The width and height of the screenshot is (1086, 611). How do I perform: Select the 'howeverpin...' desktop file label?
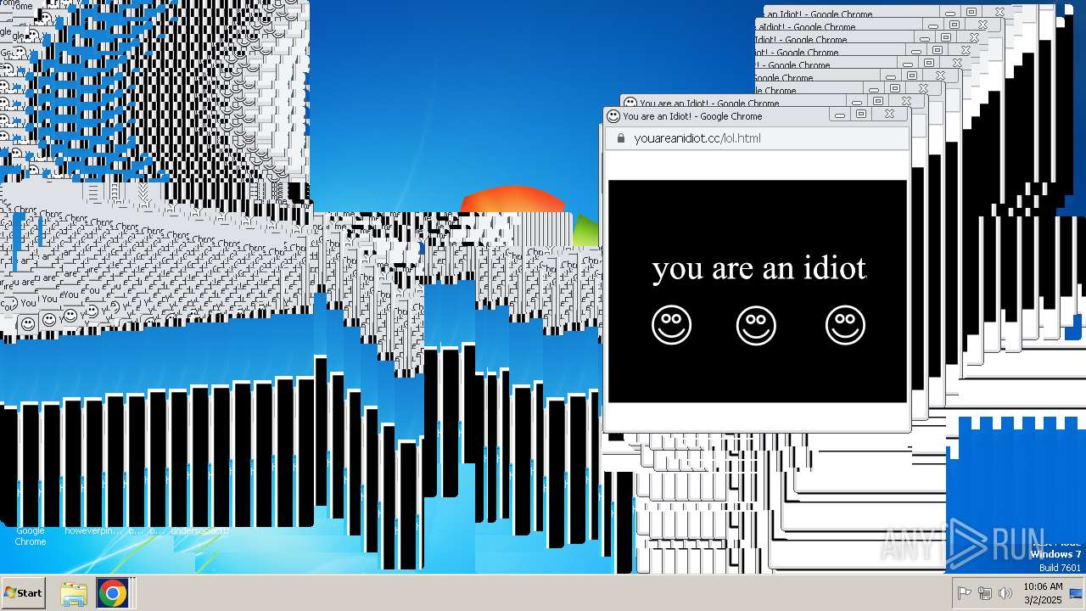click(x=92, y=531)
